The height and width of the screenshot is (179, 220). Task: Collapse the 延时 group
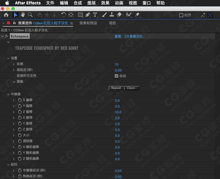(9, 165)
